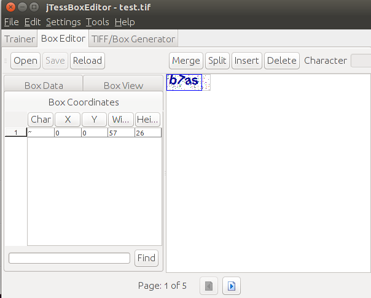Select row number 1 header
The height and width of the screenshot is (298, 371).
click(15, 132)
